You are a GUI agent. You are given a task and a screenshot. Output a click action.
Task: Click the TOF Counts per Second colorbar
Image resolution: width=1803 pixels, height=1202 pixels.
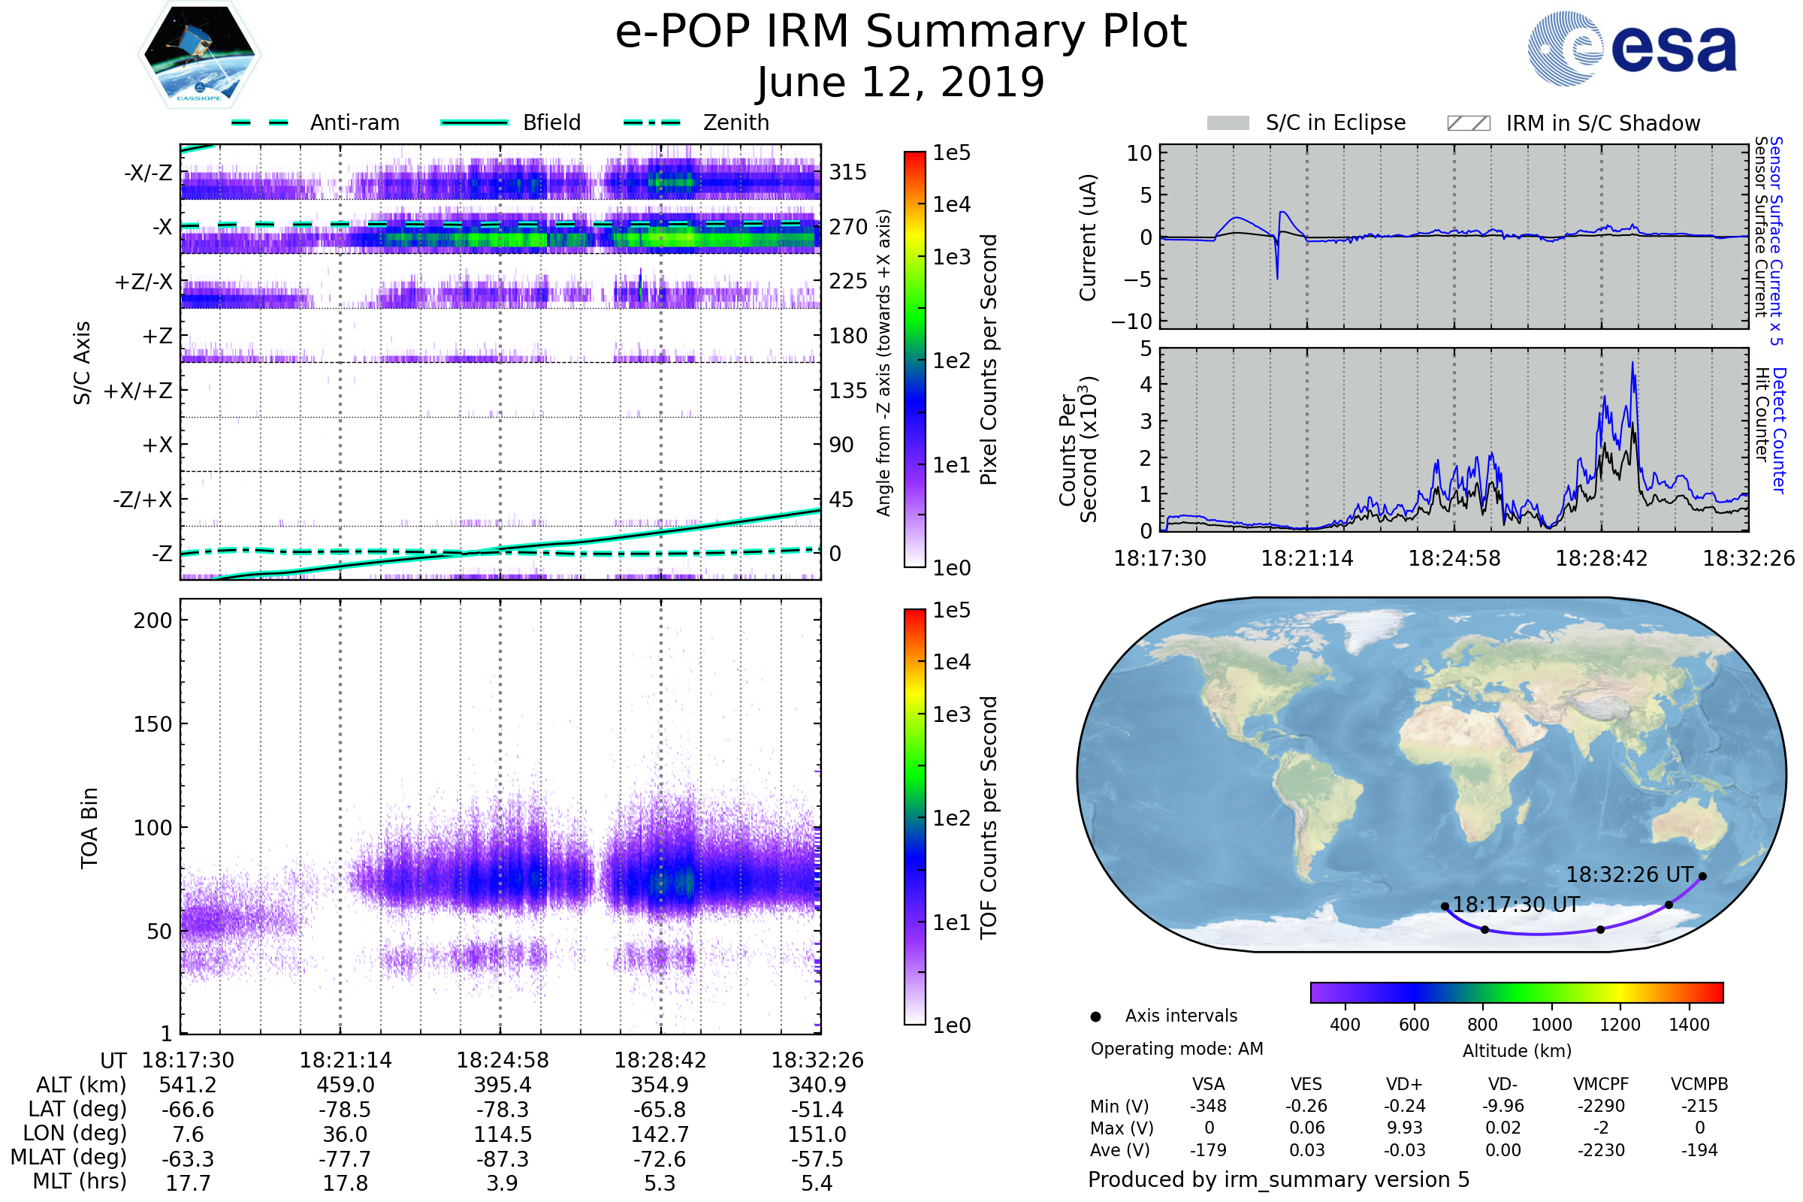(x=914, y=817)
